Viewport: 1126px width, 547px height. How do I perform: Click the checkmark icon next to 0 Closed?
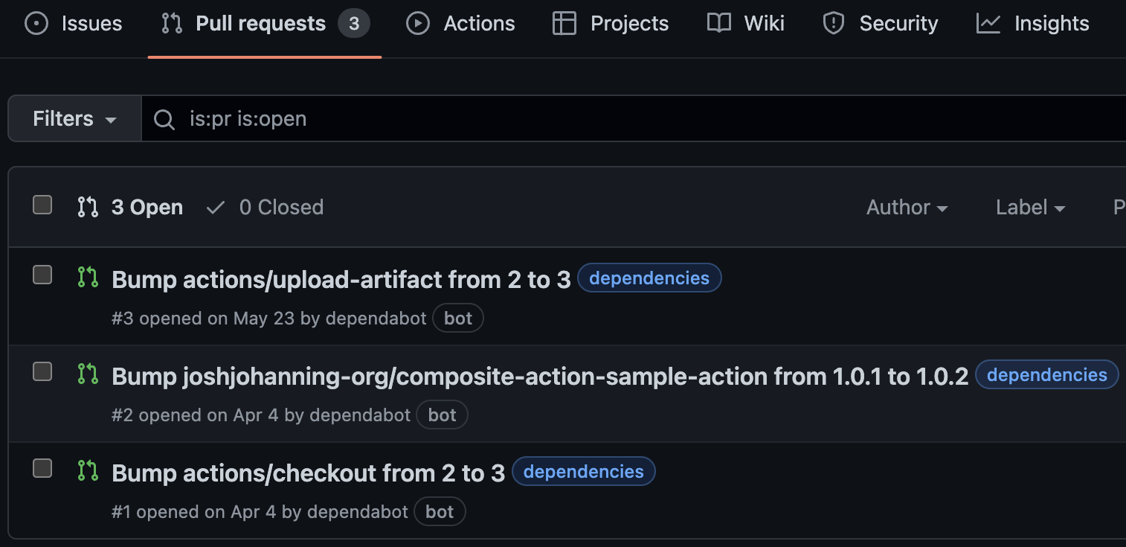pyautogui.click(x=216, y=208)
